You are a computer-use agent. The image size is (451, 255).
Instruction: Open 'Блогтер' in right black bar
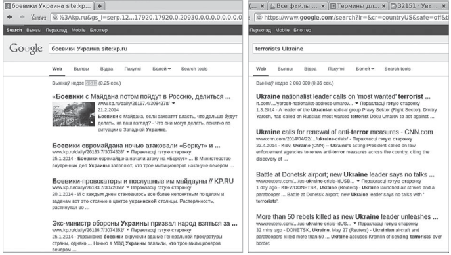point(302,30)
